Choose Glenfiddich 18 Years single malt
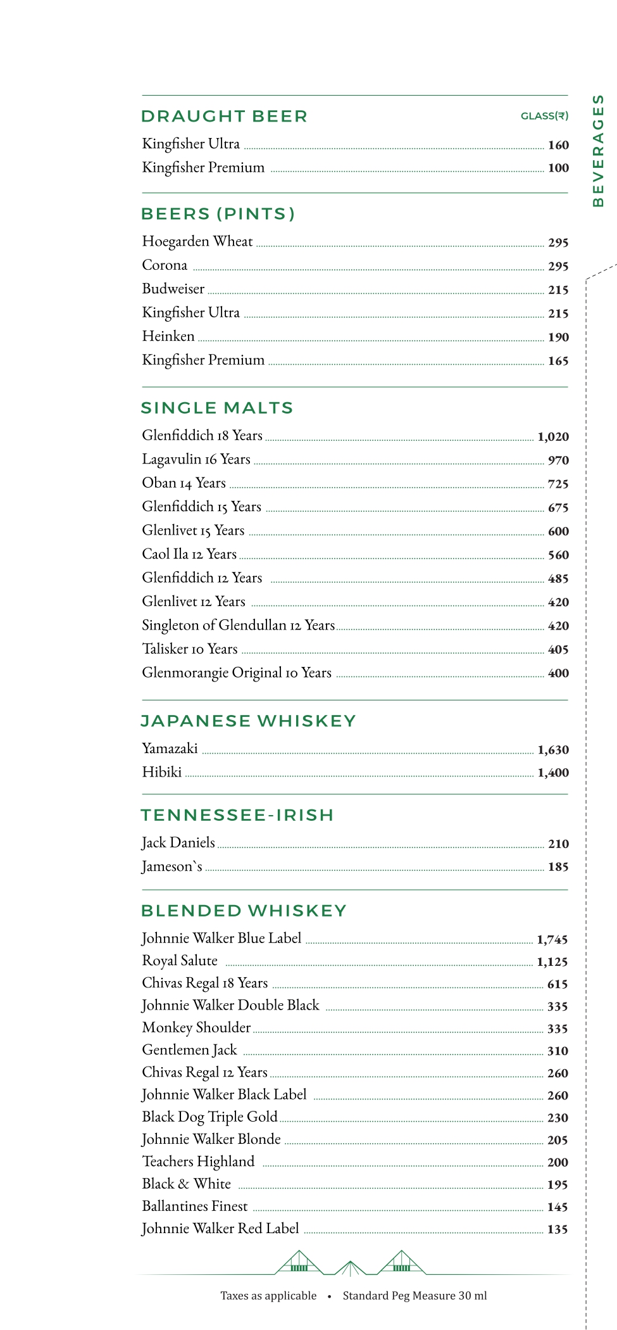 point(202,435)
